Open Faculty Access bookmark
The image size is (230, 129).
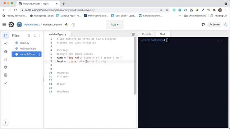coord(15,16)
